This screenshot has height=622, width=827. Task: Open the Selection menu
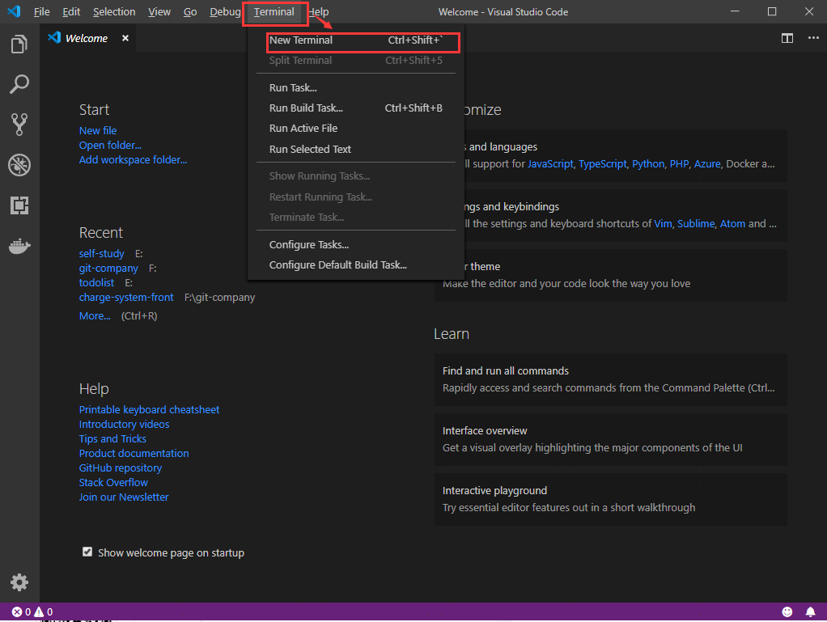[114, 11]
